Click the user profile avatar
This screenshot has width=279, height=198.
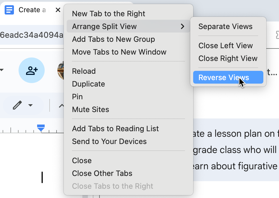pos(61,70)
